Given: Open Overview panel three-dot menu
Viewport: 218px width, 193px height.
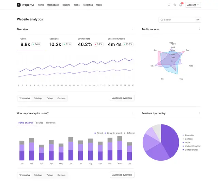Looking at the screenshot, I should click(x=133, y=29).
